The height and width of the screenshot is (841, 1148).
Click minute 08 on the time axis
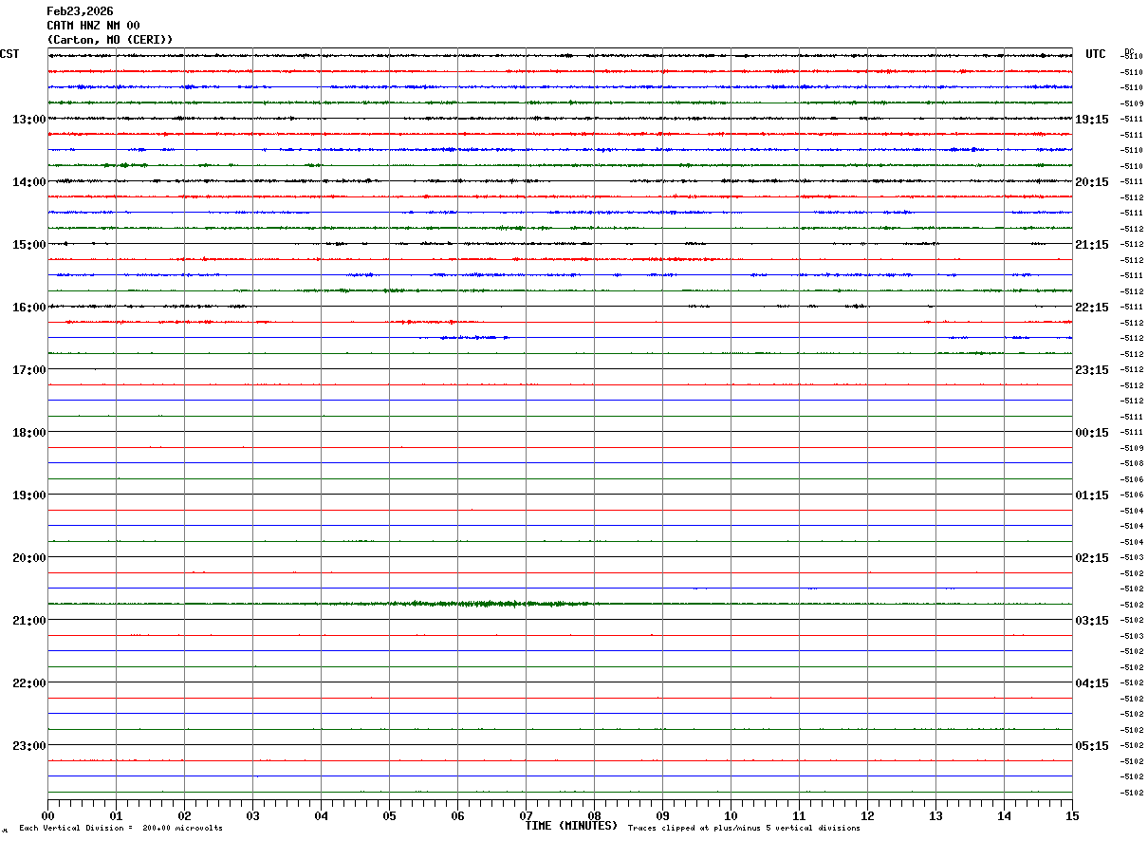click(594, 815)
